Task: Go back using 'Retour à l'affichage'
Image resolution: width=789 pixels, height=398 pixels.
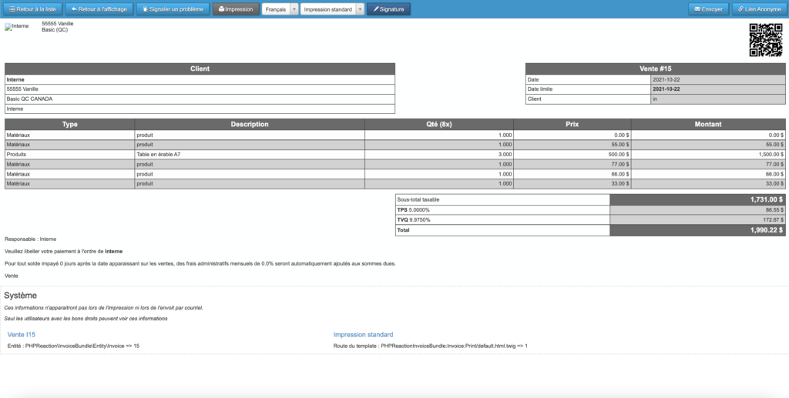Action: [x=99, y=9]
